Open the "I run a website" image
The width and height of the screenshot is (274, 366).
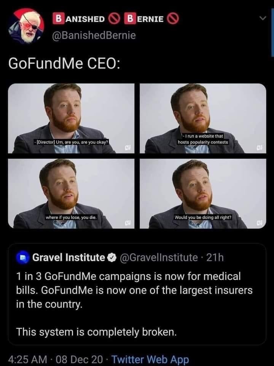(x=203, y=118)
